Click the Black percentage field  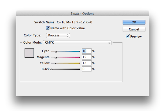[87, 69]
